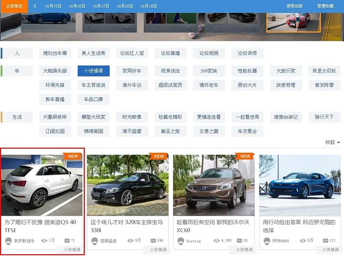
Task: Click author avatar next to 狂飙猛进
Action: 94,241
